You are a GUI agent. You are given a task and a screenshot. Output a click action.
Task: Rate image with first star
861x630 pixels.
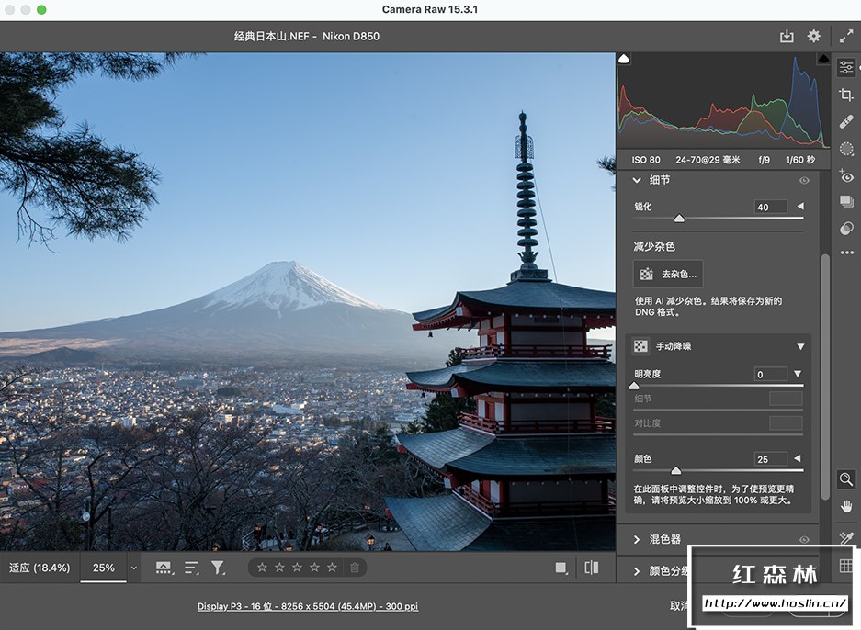(x=262, y=568)
